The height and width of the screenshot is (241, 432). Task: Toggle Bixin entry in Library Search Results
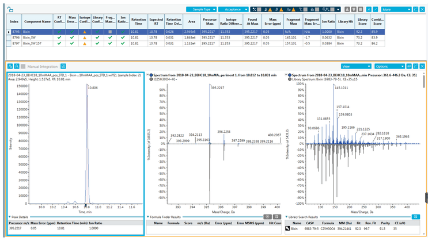click(x=289, y=229)
